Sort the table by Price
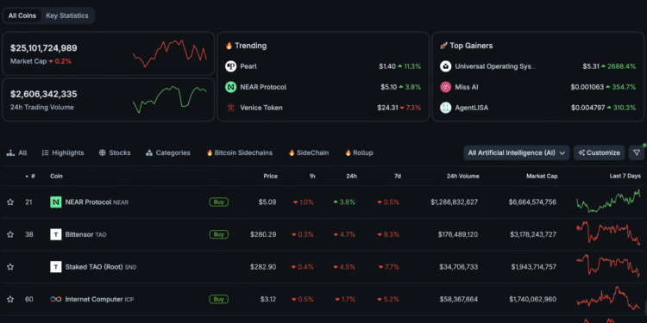 271,176
